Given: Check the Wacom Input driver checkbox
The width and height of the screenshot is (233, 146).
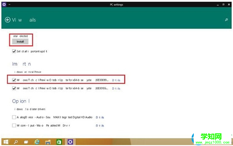Looking at the screenshot, I should coord(14,126).
